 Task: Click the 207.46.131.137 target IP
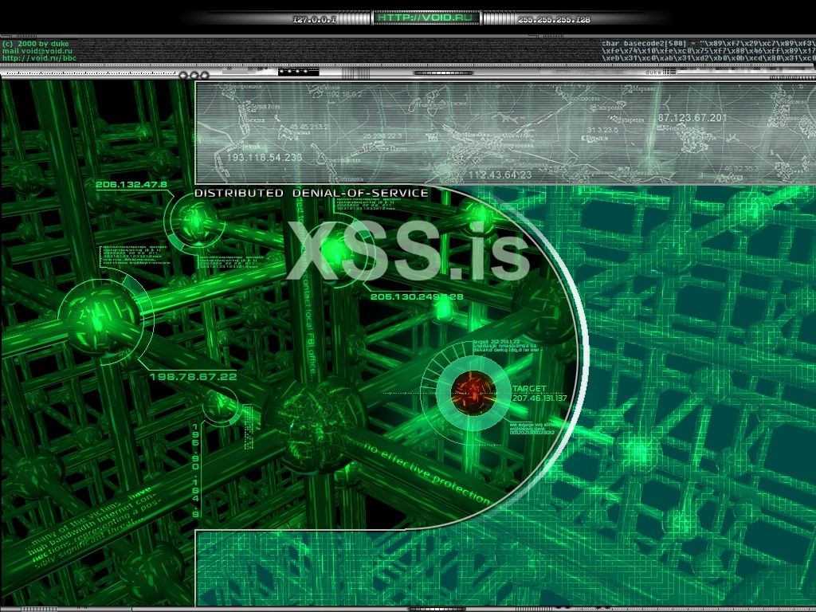[539, 398]
